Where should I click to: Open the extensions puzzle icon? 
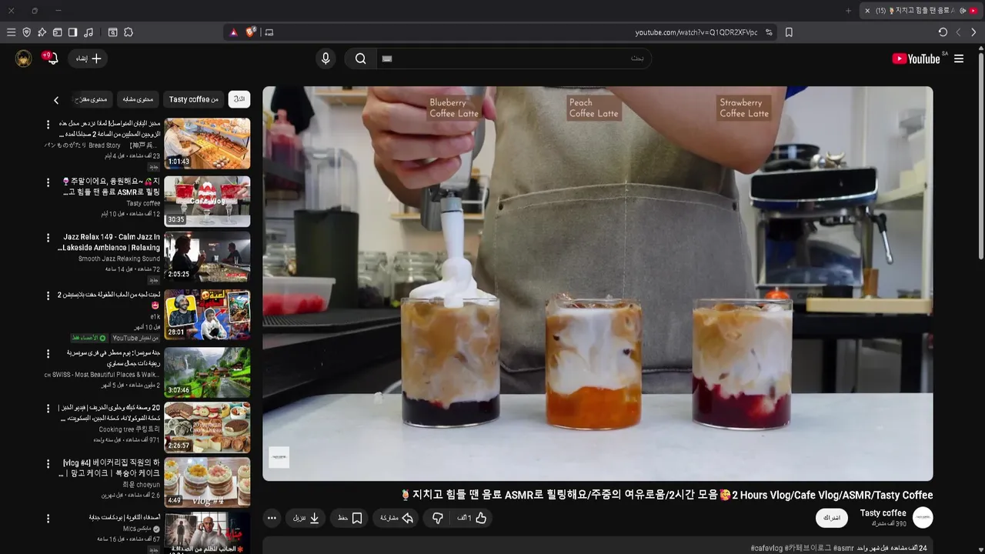coord(129,32)
